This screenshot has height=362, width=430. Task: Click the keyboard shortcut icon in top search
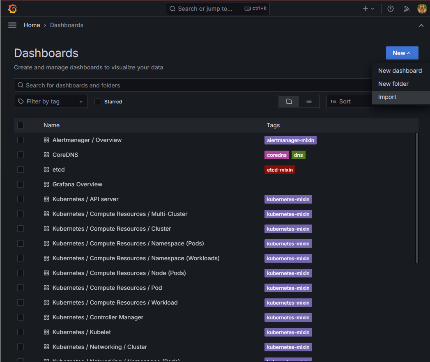pos(247,9)
